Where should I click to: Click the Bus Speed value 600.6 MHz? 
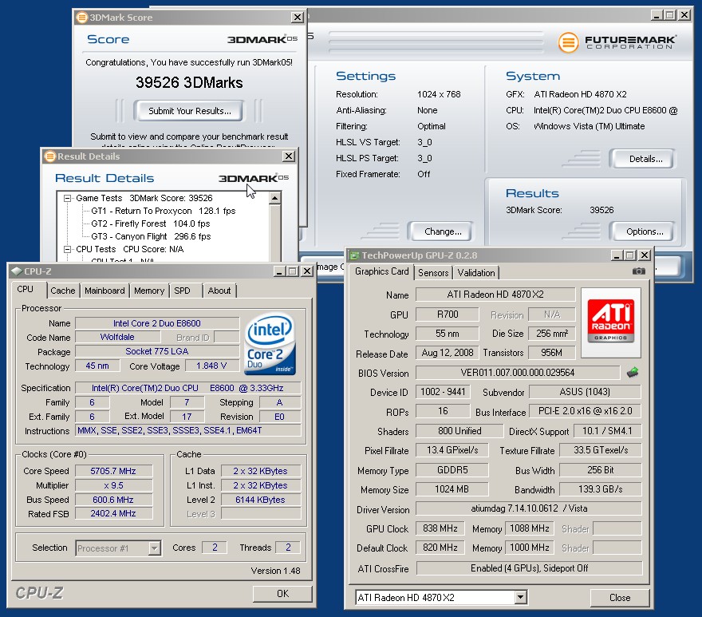click(x=113, y=500)
